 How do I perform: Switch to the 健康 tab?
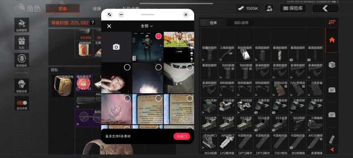click(x=97, y=8)
